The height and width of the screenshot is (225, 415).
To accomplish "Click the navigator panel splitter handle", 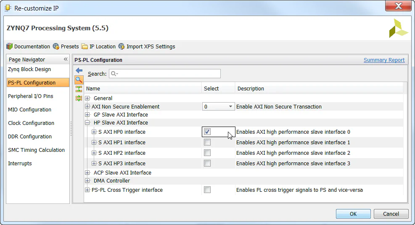I will [71, 129].
